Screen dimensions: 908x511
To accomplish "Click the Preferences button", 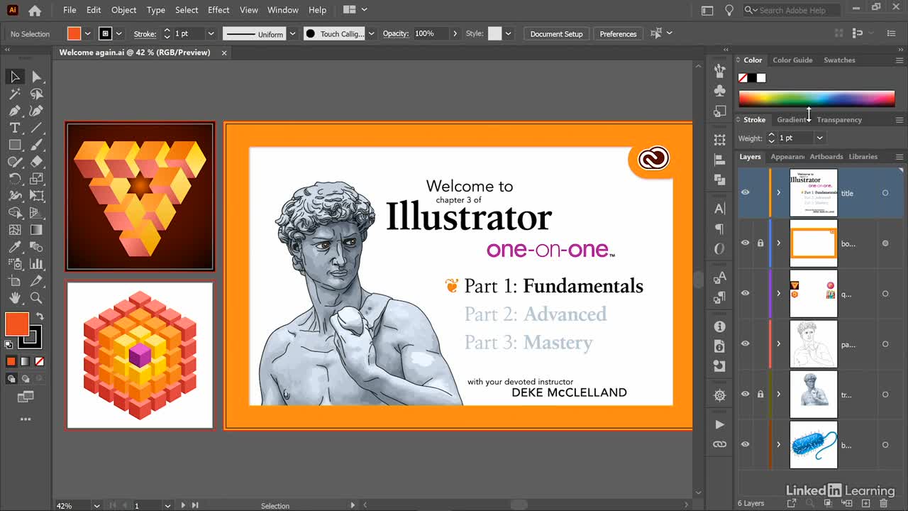I will tap(618, 33).
